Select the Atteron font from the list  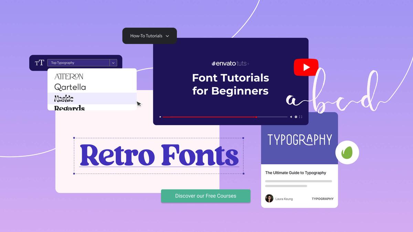click(69, 77)
